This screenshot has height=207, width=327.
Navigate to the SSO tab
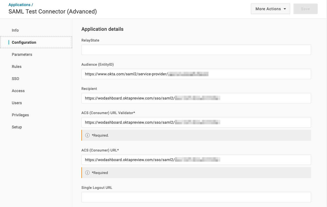point(15,79)
